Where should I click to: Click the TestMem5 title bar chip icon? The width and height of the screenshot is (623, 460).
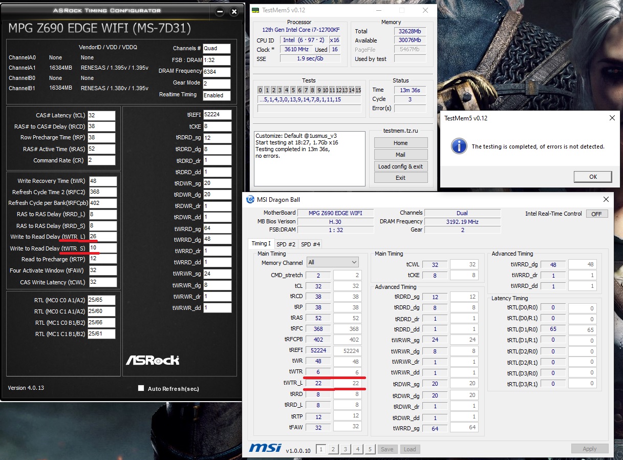255,10
